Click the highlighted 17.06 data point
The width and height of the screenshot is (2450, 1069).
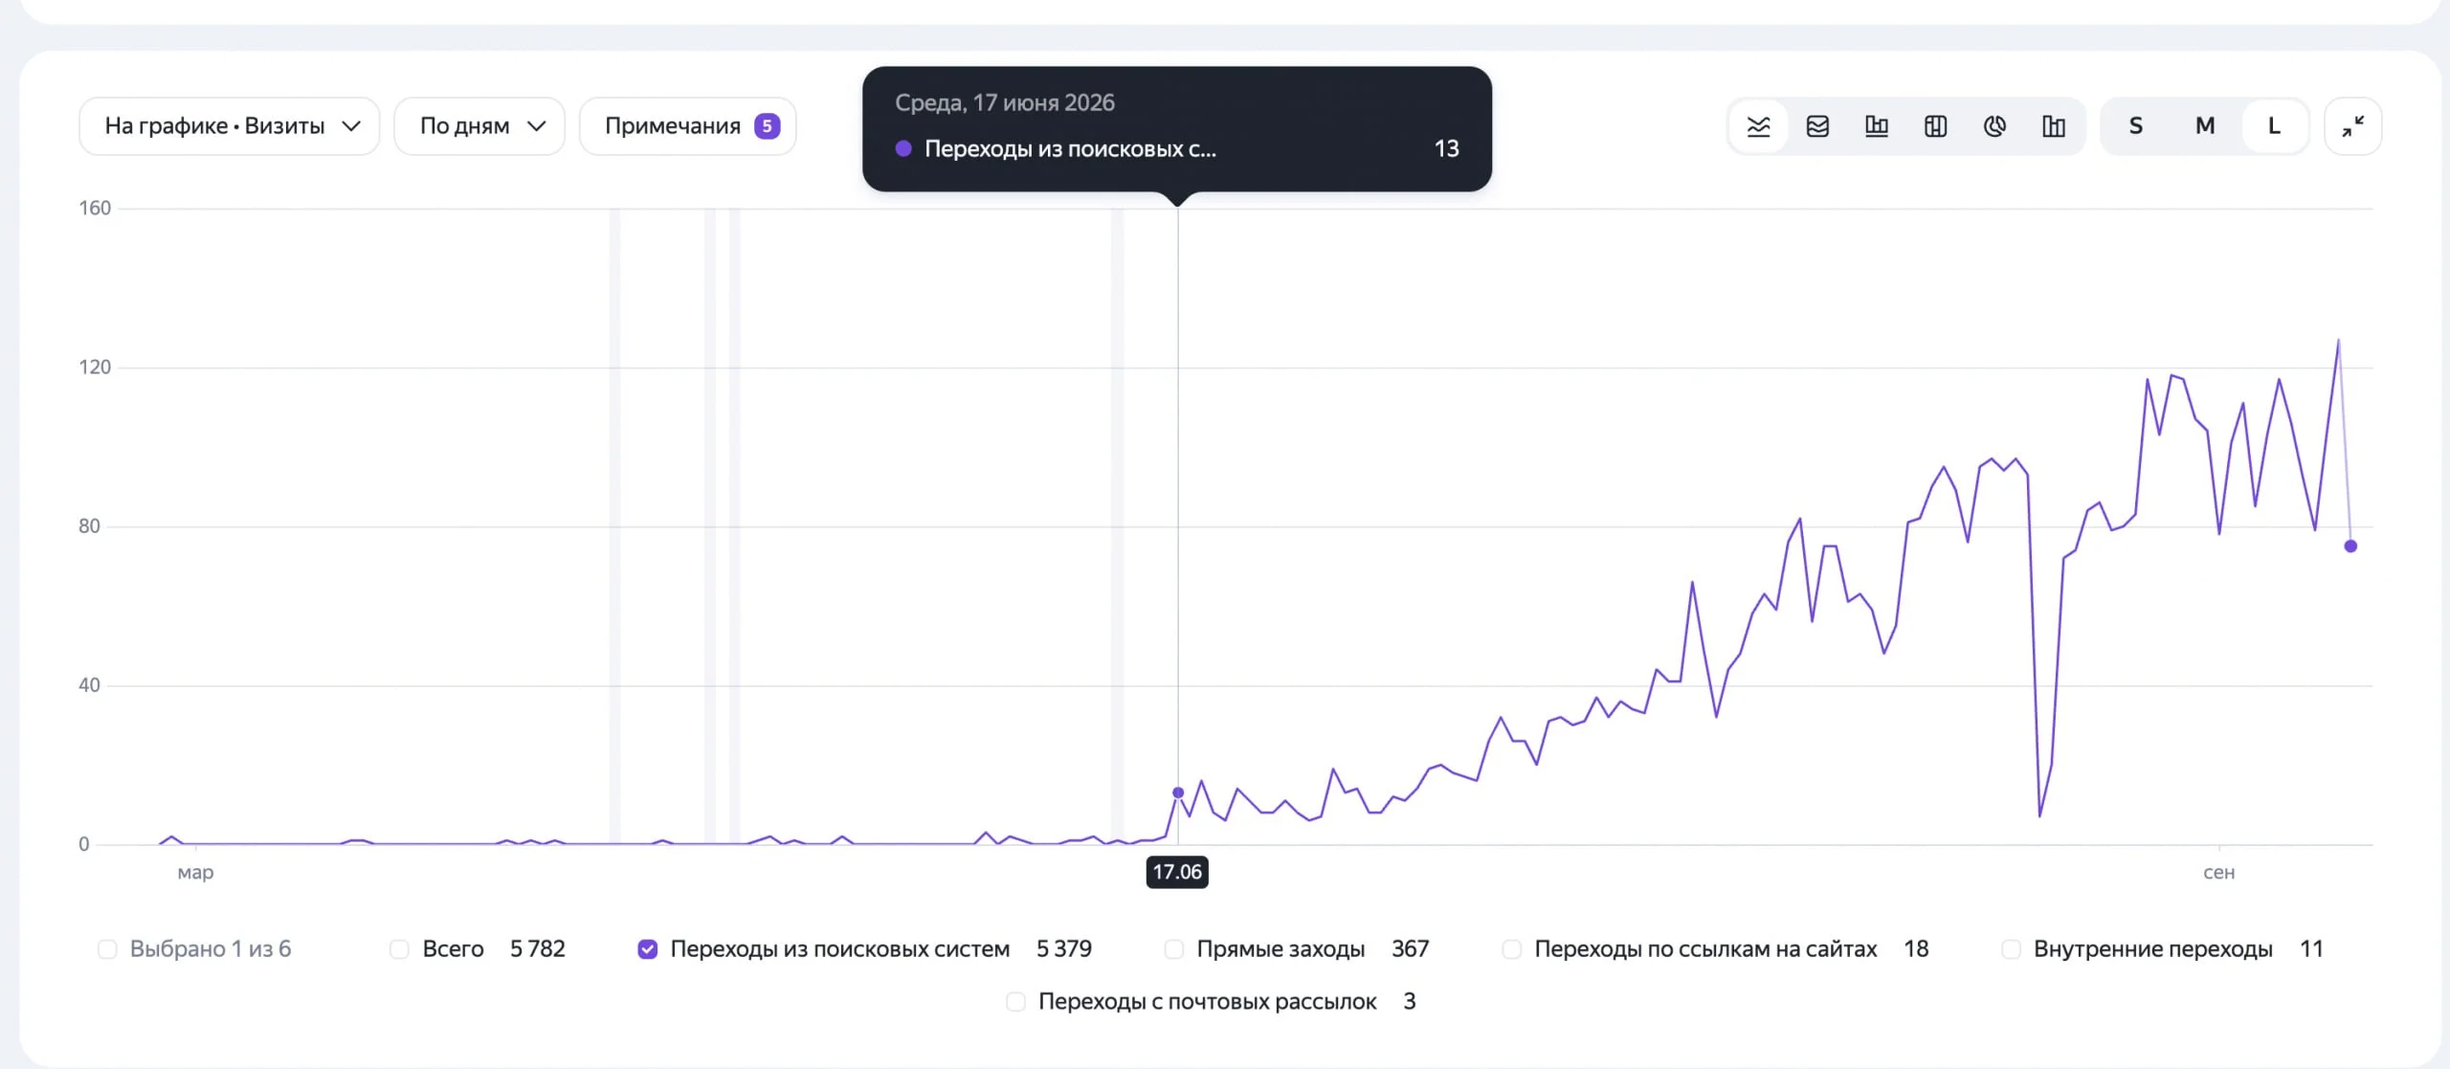[x=1178, y=792]
